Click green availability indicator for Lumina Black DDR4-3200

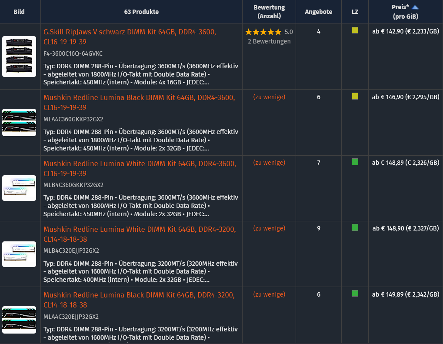(355, 294)
